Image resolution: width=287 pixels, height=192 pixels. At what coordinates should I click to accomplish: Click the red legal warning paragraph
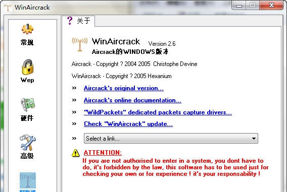(175, 167)
